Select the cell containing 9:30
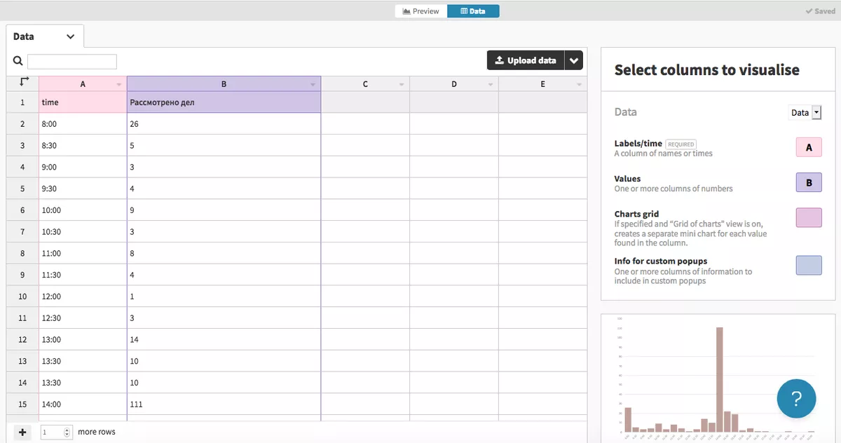The image size is (841, 443). (x=83, y=189)
